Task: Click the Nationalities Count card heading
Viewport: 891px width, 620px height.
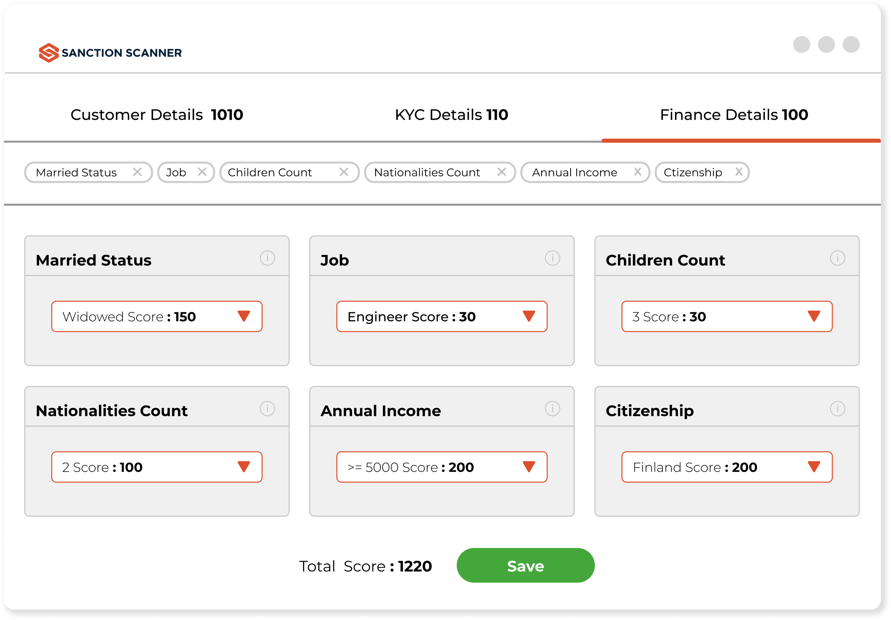Action: 112,411
